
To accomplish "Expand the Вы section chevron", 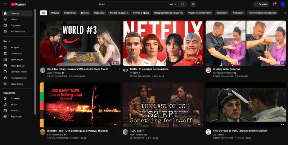I will pos(9,41).
